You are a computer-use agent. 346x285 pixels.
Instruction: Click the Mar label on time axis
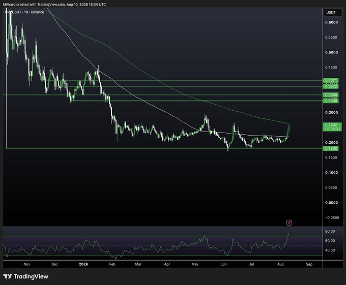[x=138, y=264]
